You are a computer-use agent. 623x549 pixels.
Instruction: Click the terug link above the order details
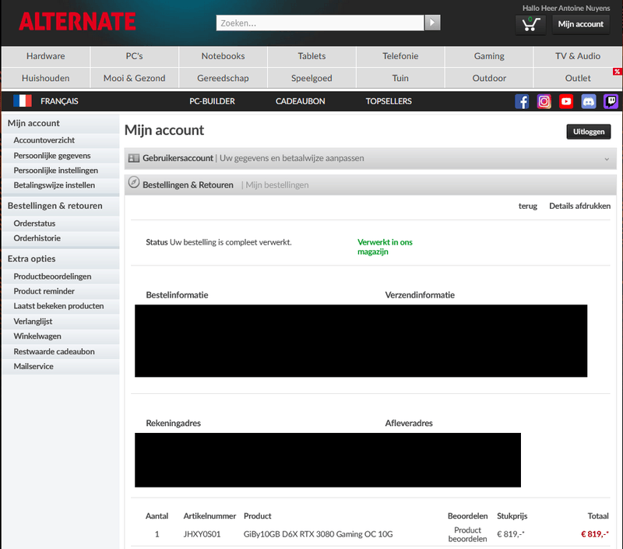pyautogui.click(x=528, y=206)
